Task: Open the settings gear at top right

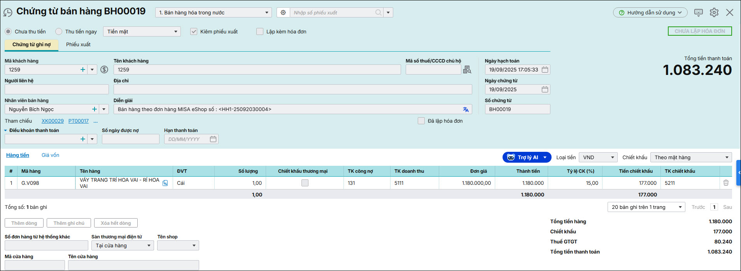Action: coord(714,12)
